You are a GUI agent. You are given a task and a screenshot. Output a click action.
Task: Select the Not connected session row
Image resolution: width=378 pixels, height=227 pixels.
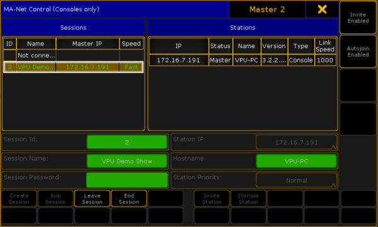tap(73, 55)
